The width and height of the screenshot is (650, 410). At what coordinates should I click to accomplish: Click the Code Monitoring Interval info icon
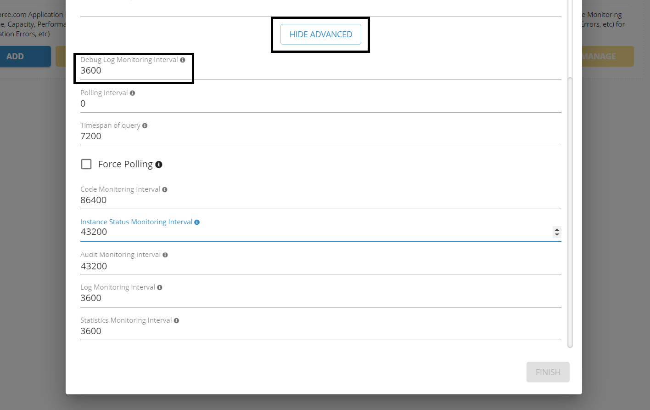(x=165, y=189)
